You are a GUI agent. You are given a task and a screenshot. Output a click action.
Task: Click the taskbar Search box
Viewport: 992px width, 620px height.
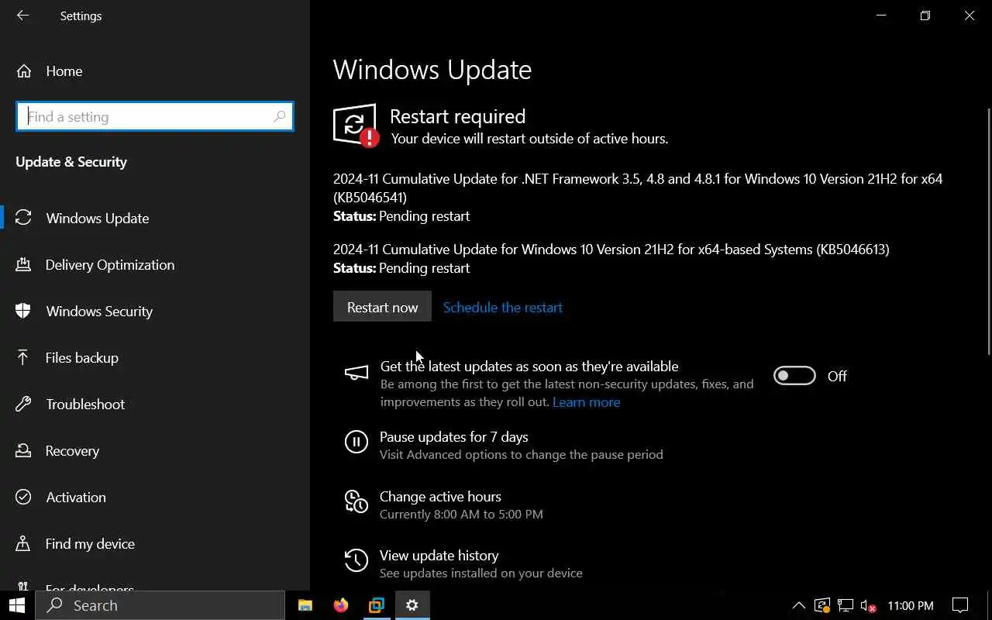[160, 605]
